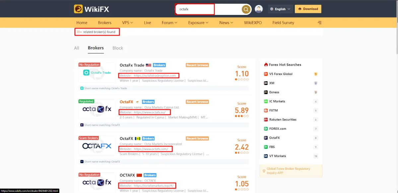The image size is (398, 193).
Task: Open the orange OctaFX broker title link
Action: tap(126, 102)
